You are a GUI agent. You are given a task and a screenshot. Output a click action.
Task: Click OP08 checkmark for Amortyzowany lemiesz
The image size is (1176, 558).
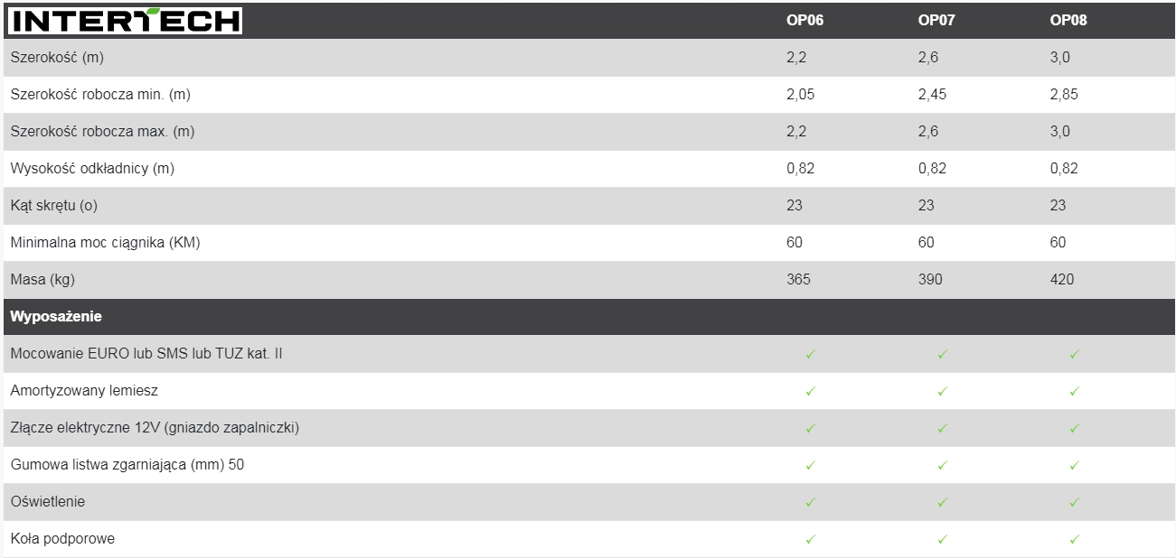[1074, 392]
